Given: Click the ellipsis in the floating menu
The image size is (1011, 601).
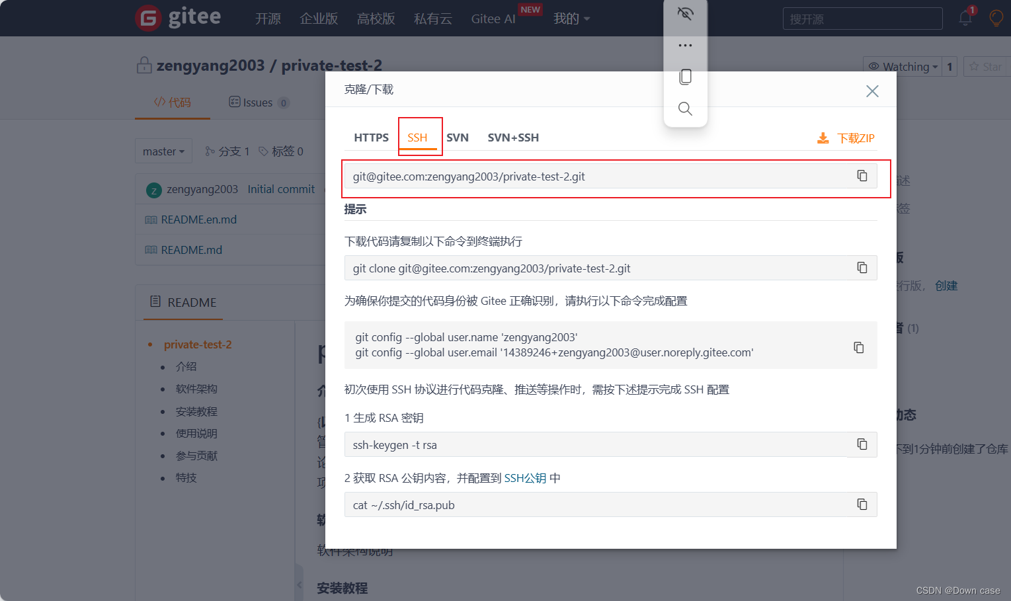Looking at the screenshot, I should click(x=685, y=45).
